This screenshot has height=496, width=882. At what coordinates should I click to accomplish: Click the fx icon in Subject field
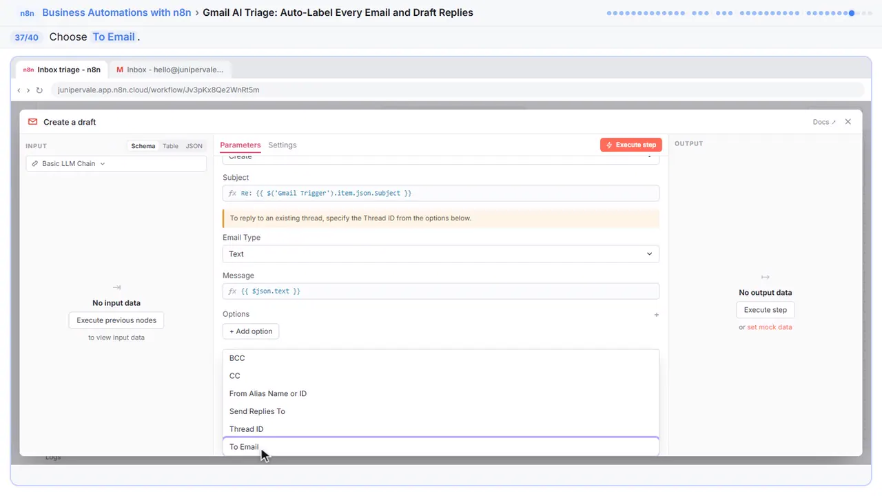232,194
